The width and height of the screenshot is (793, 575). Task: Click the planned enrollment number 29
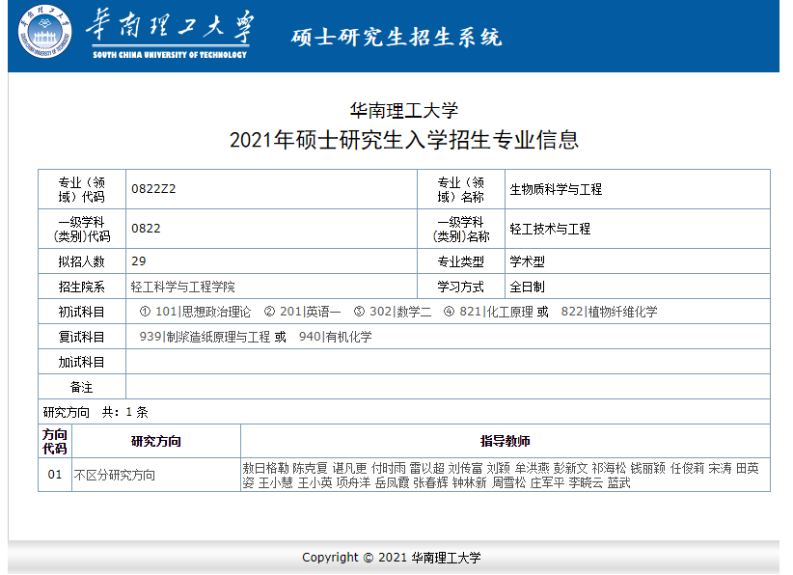[138, 261]
